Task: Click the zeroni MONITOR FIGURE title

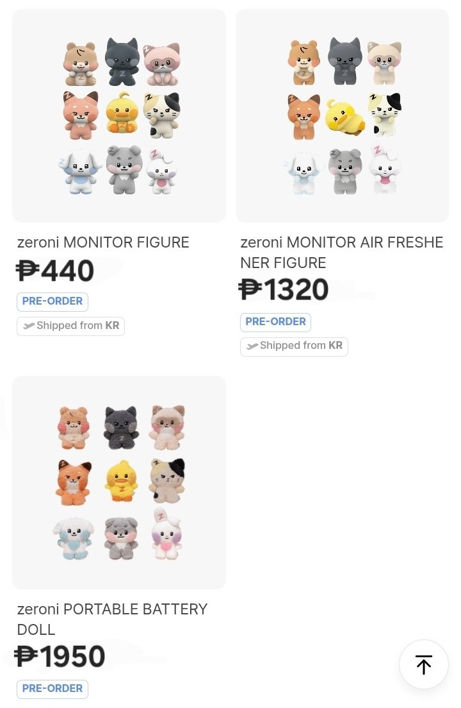Action: click(x=103, y=242)
